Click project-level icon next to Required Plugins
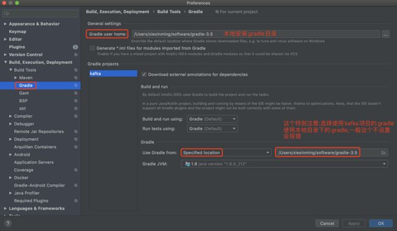Viewport: 397px width, 231px height. click(x=76, y=201)
